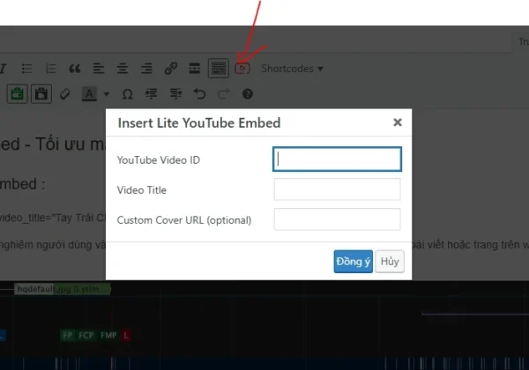529x370 pixels.
Task: Click the FP timeline marker
Action: [x=68, y=336]
